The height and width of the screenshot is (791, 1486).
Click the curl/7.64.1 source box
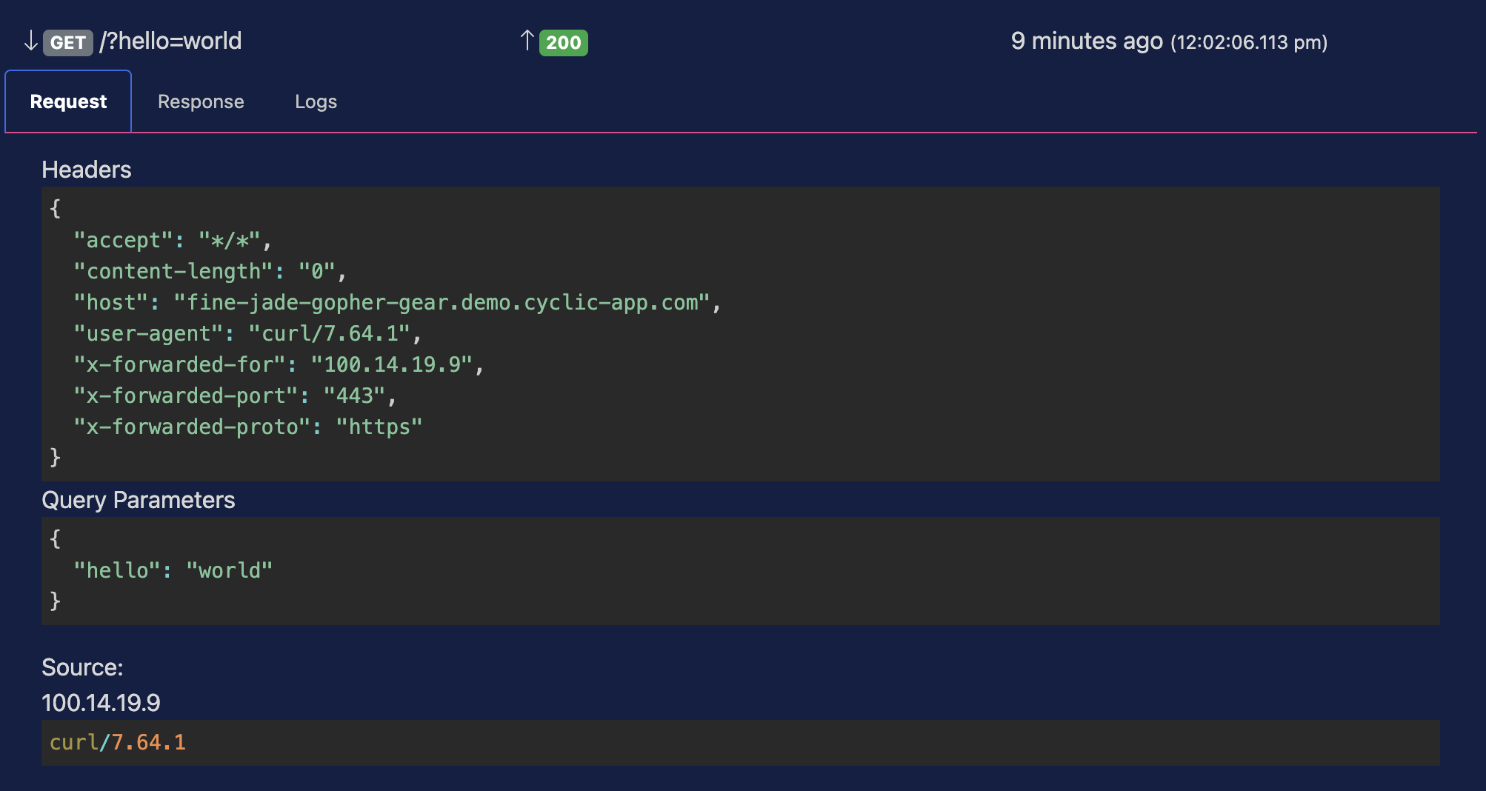[117, 743]
